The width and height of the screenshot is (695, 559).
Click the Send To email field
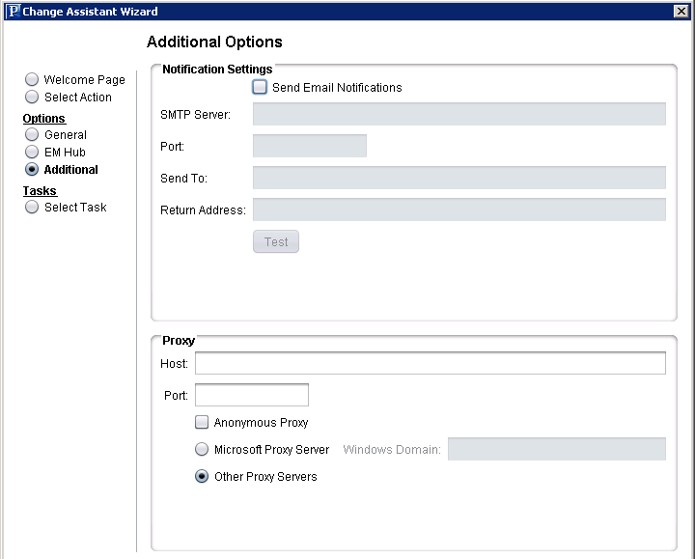click(x=459, y=178)
